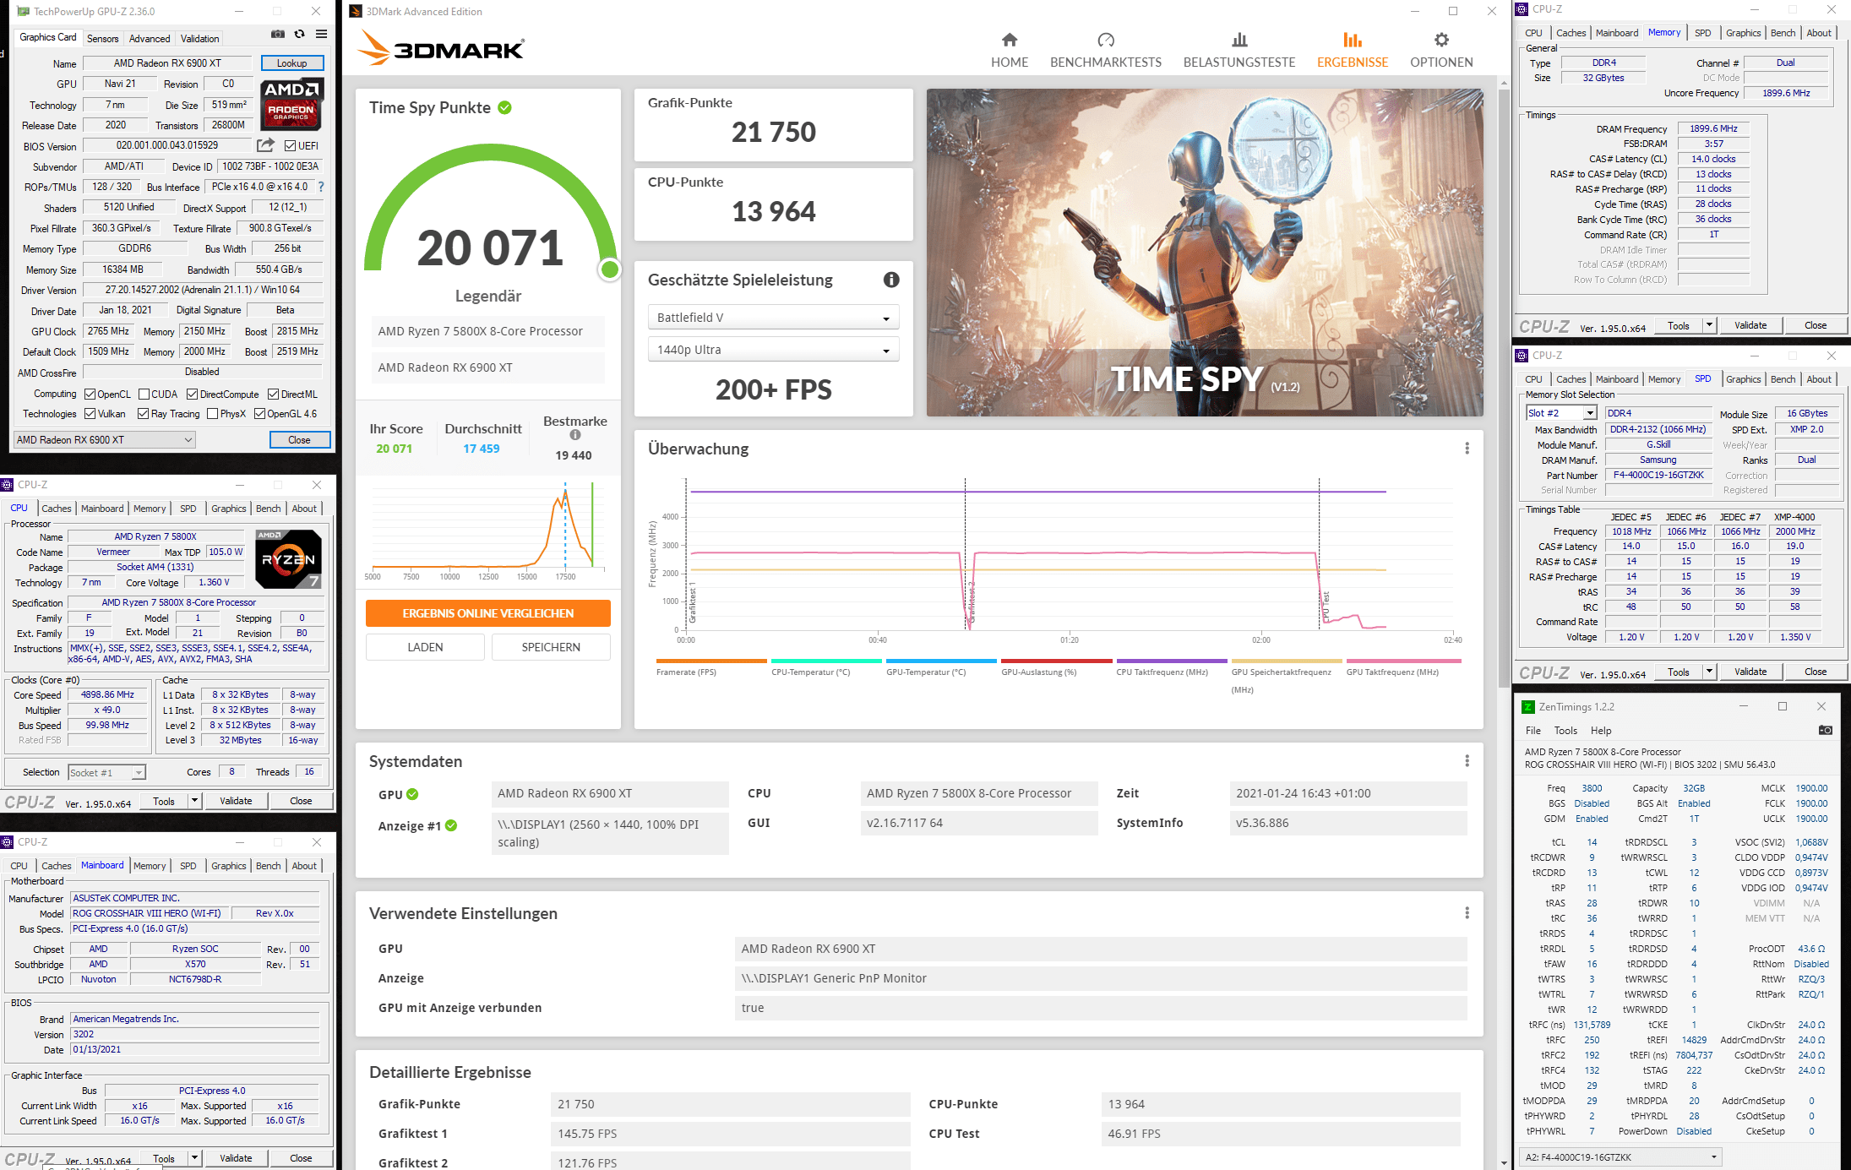Image resolution: width=1851 pixels, height=1170 pixels.
Task: Open the 3DMark Home icon
Action: coord(1009,40)
